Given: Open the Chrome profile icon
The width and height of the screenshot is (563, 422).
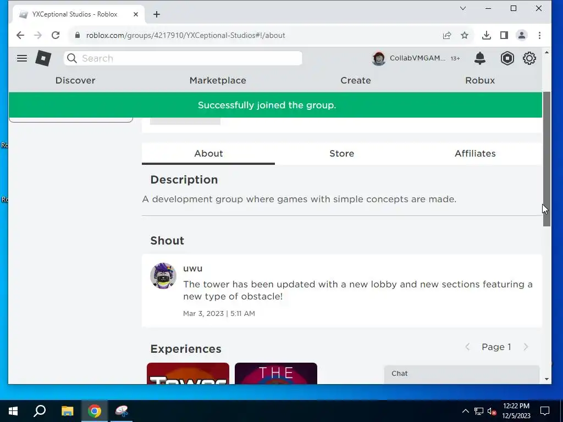Looking at the screenshot, I should (x=521, y=35).
